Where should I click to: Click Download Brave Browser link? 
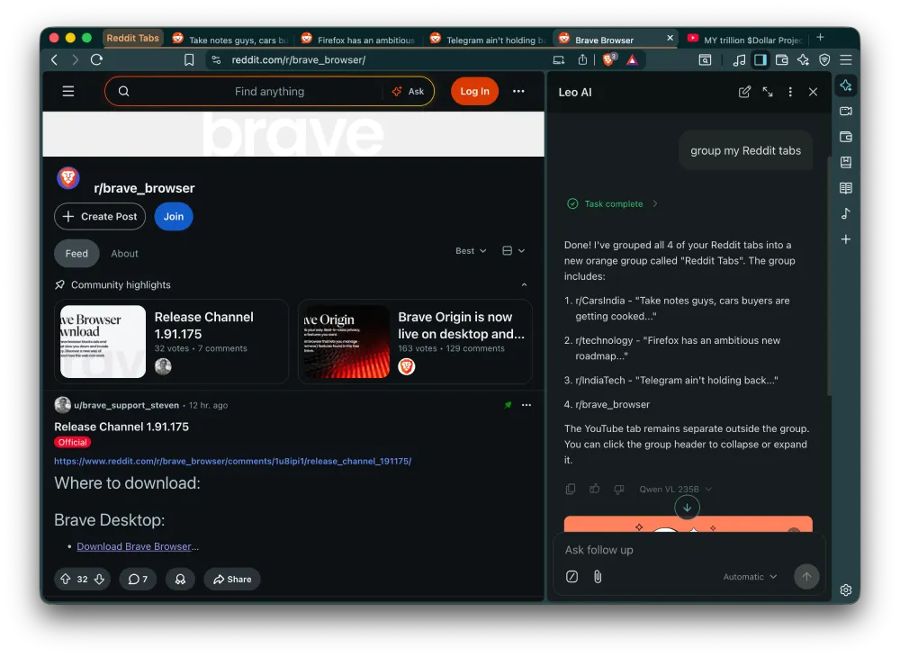click(134, 546)
